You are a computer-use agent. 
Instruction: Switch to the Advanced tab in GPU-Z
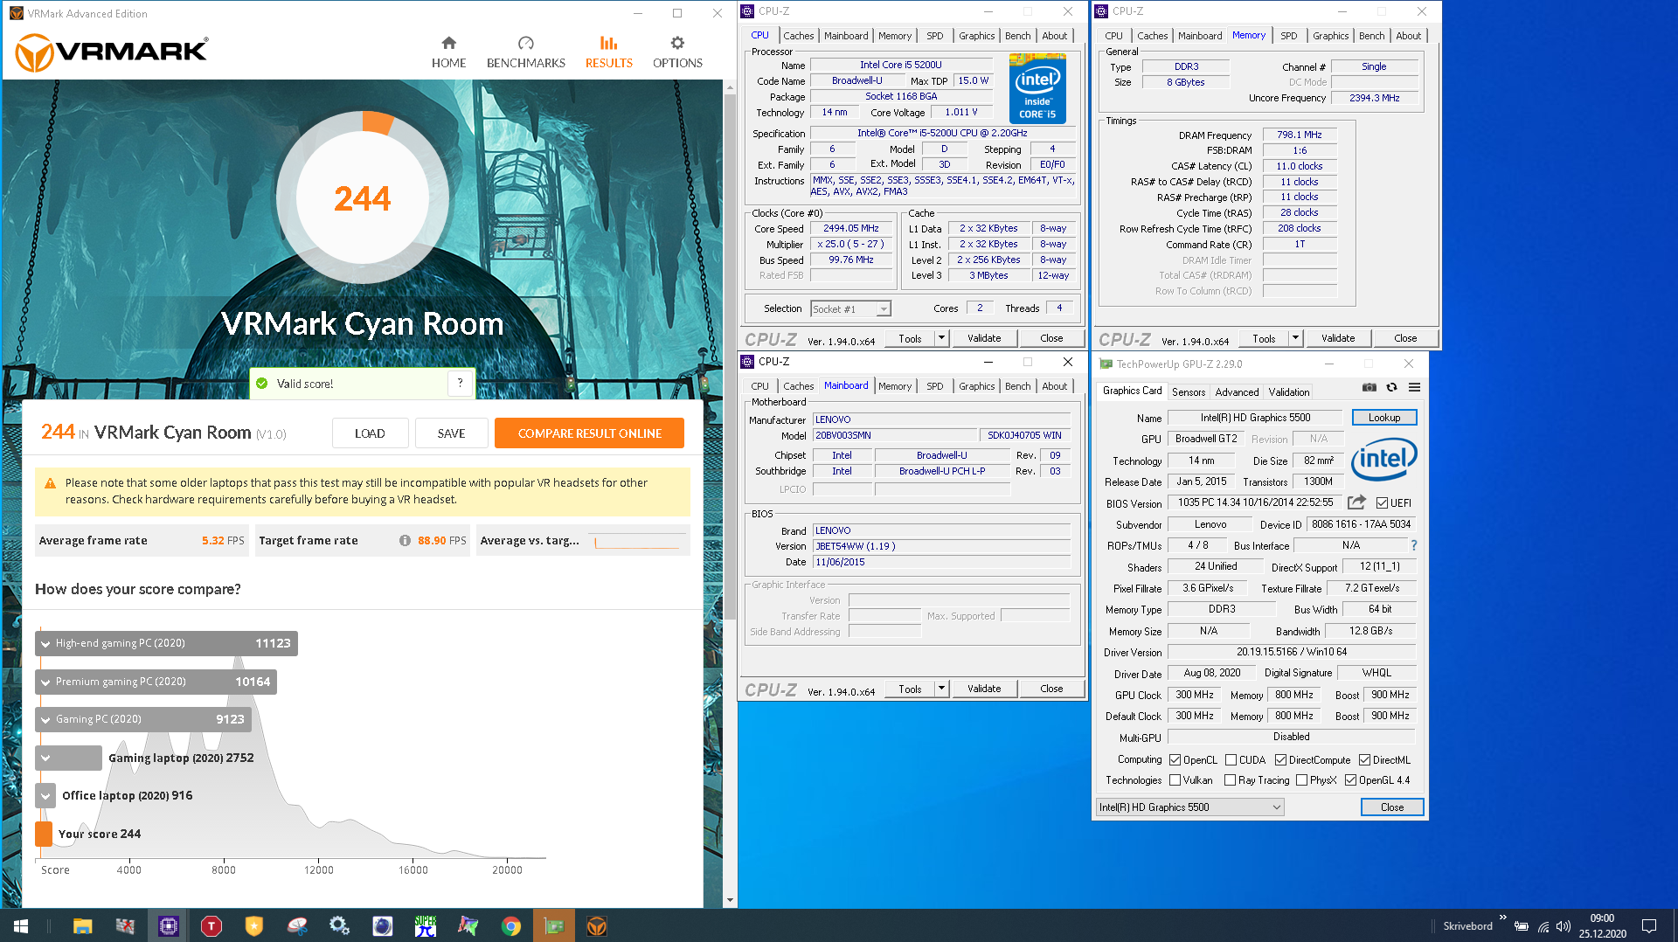tap(1237, 392)
